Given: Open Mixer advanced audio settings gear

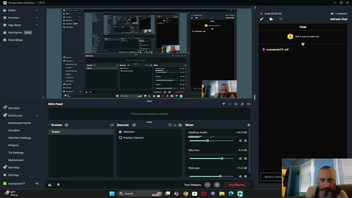Looking at the screenshot, I should (249, 125).
